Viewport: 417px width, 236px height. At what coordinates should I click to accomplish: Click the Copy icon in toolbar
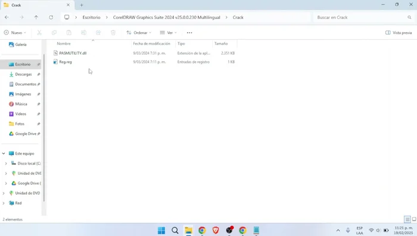coord(54,33)
